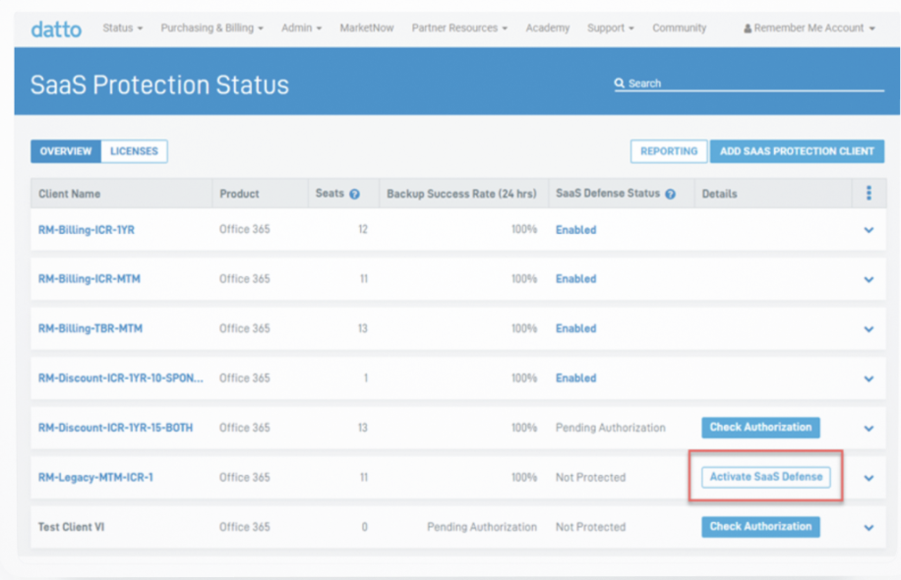Expand the RM-Billing-ICR-1YR row chevron
The height and width of the screenshot is (580, 901).
(x=869, y=230)
